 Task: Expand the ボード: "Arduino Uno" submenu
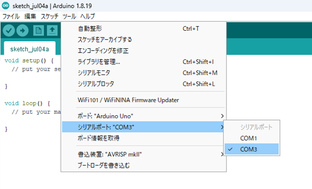pyautogui.click(x=143, y=116)
